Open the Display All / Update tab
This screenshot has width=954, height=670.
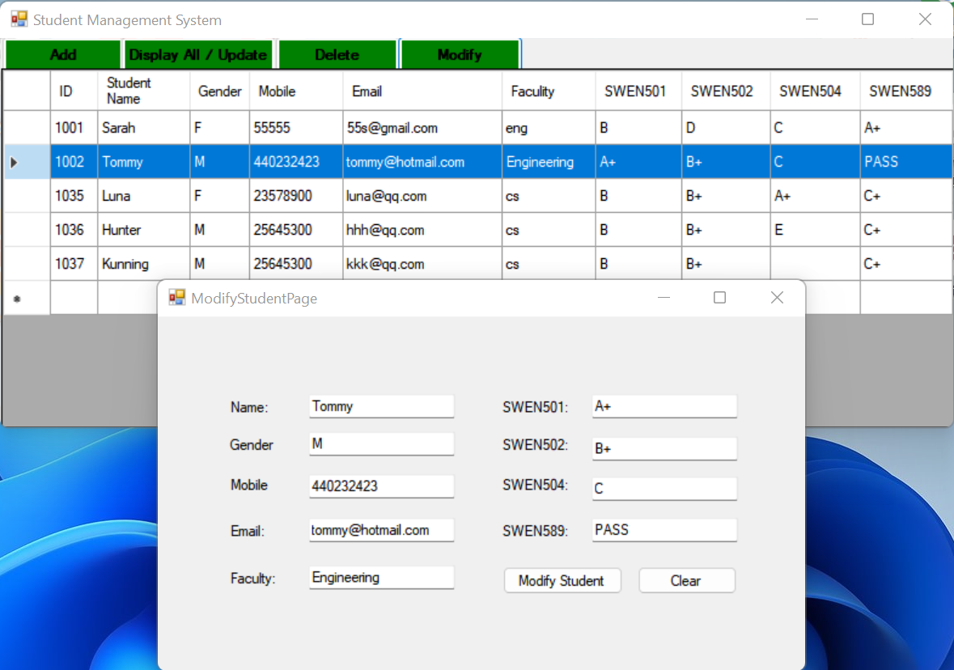198,54
